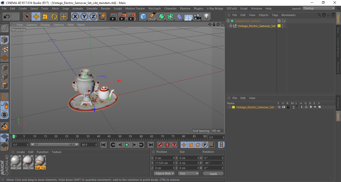341x182 pixels.
Task: Select the Scale tool
Action: pyautogui.click(x=45, y=17)
